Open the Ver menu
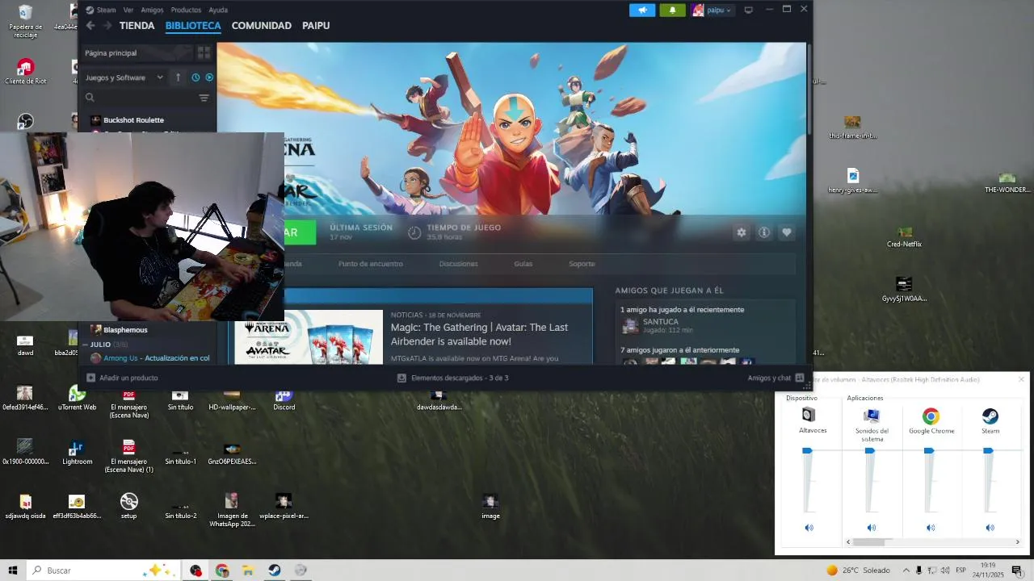 128,10
